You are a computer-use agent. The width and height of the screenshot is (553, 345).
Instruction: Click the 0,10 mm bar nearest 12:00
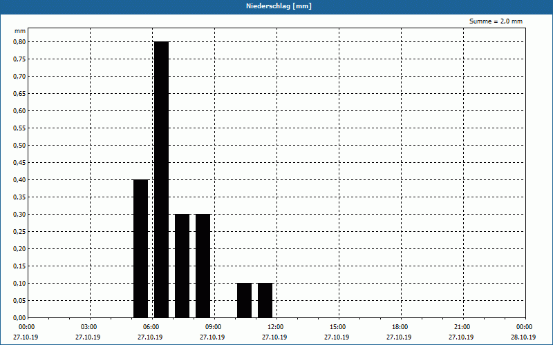pyautogui.click(x=265, y=300)
